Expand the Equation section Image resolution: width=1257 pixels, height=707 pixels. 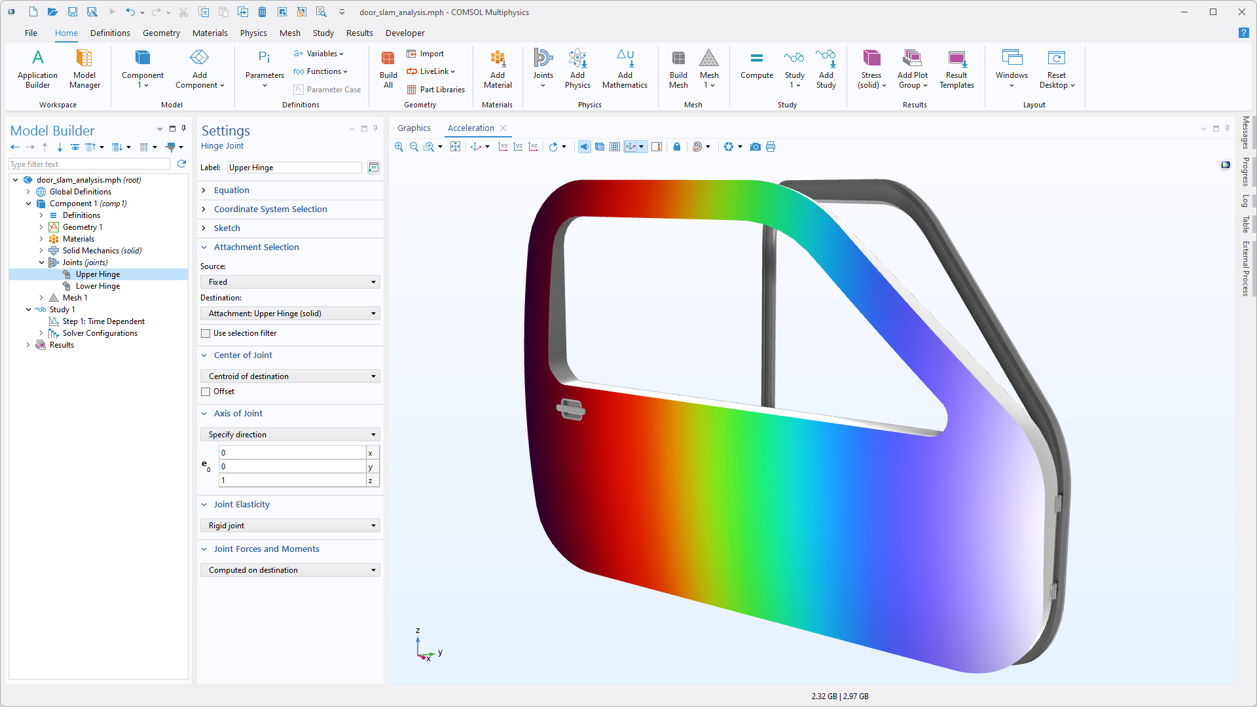coord(232,190)
